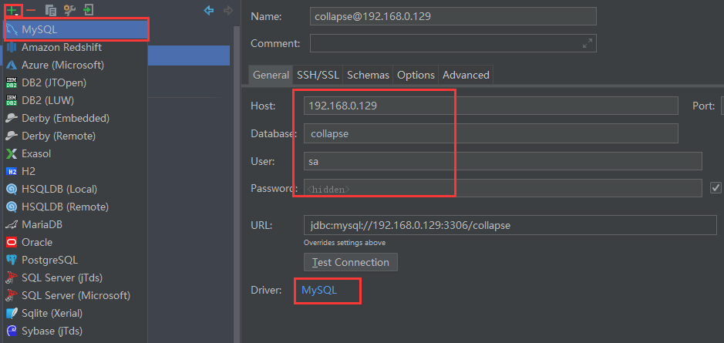Choose DB2 (JTOpen) data source
This screenshot has height=343, width=724.
tap(76, 82)
